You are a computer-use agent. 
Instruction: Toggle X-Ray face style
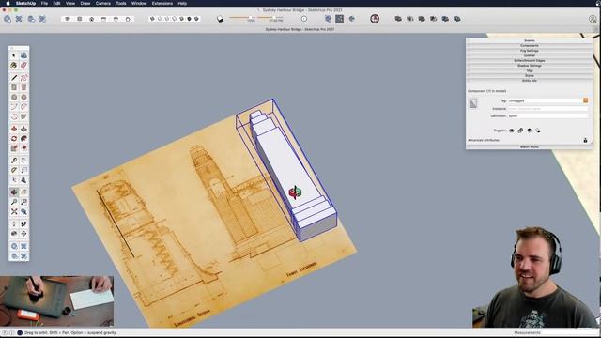tap(152, 19)
